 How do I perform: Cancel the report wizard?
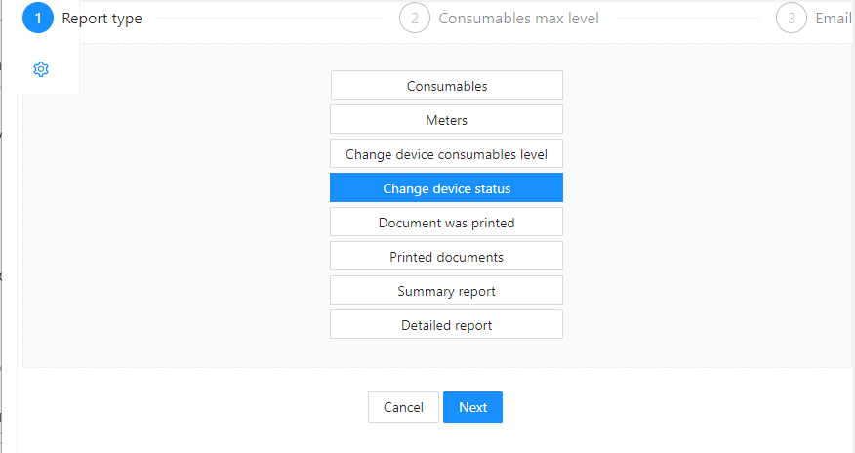(x=403, y=407)
